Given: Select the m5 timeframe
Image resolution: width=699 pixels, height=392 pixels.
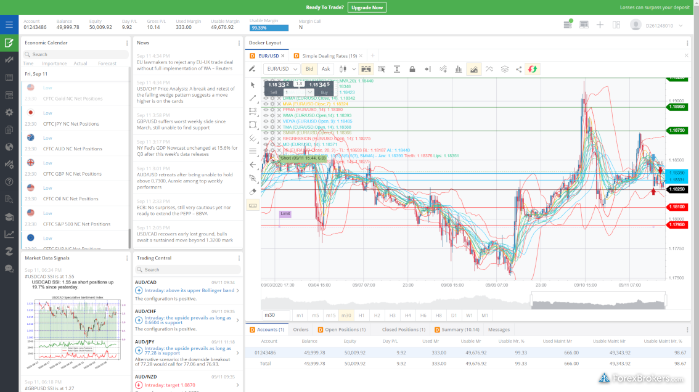Looking at the screenshot, I should coord(315,316).
